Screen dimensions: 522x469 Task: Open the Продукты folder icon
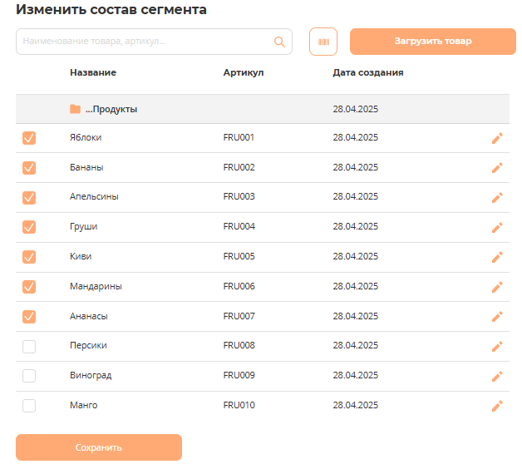[76, 109]
